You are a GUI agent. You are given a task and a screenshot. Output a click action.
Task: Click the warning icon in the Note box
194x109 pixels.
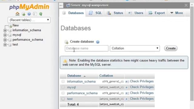(65, 61)
